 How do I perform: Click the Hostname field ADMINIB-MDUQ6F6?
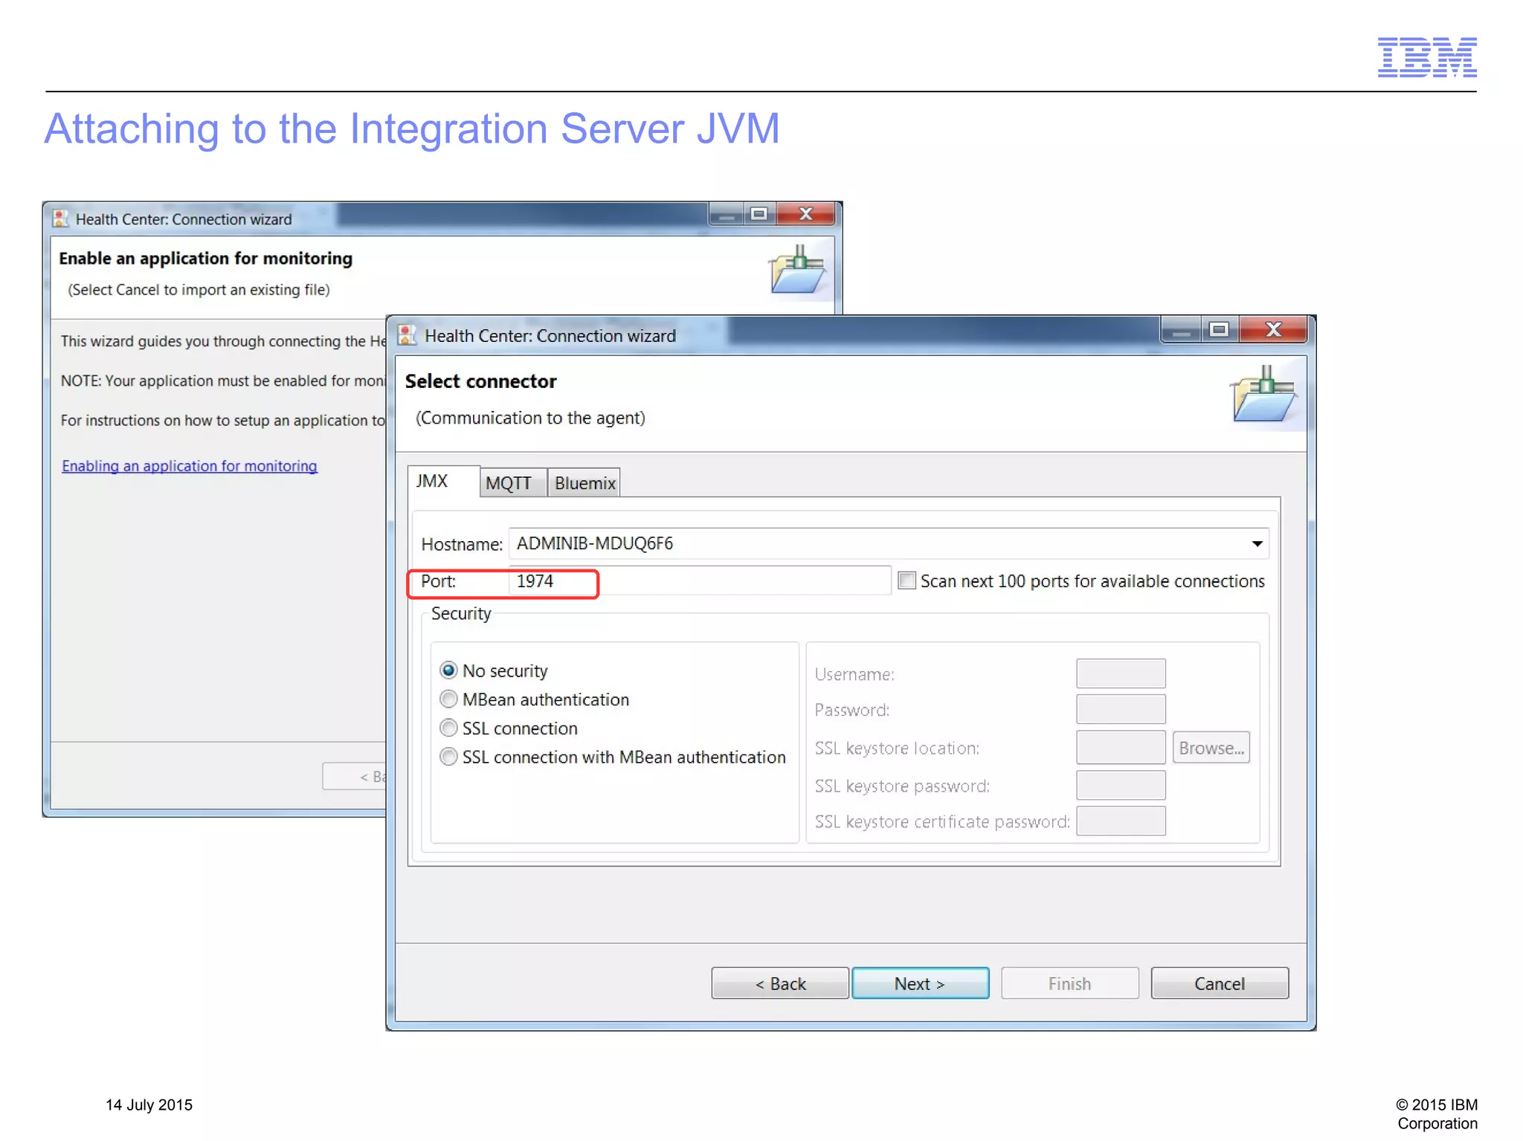click(x=889, y=543)
